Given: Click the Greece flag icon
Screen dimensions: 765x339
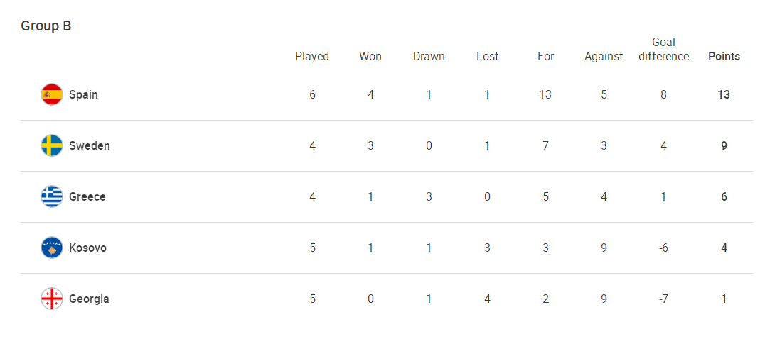Looking at the screenshot, I should (52, 196).
